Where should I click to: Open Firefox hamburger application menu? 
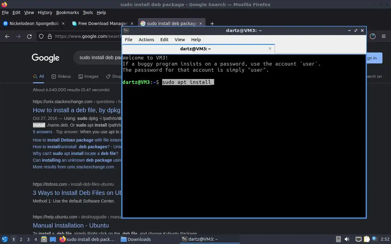[384, 36]
